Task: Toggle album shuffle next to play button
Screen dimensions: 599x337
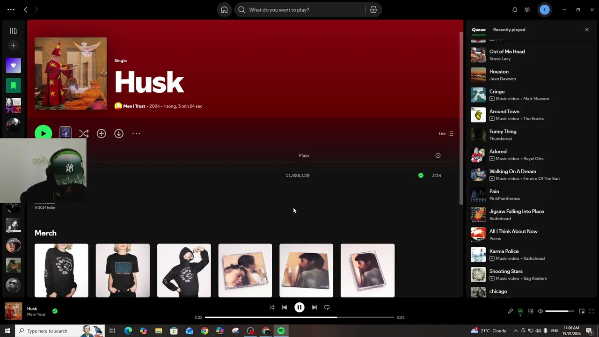Action: 84,134
